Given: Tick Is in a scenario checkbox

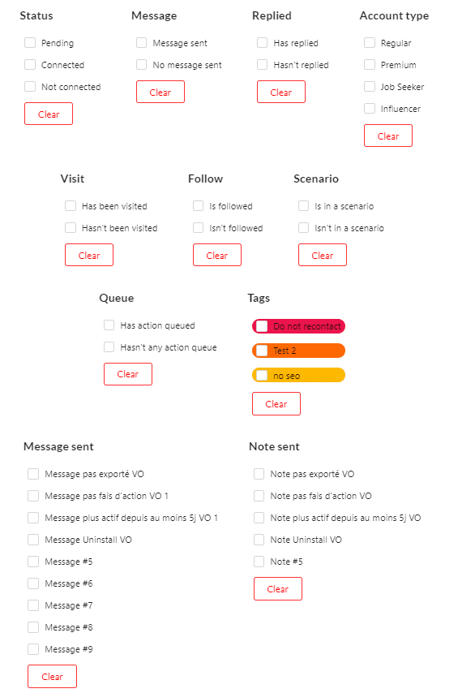Looking at the screenshot, I should 304,206.
